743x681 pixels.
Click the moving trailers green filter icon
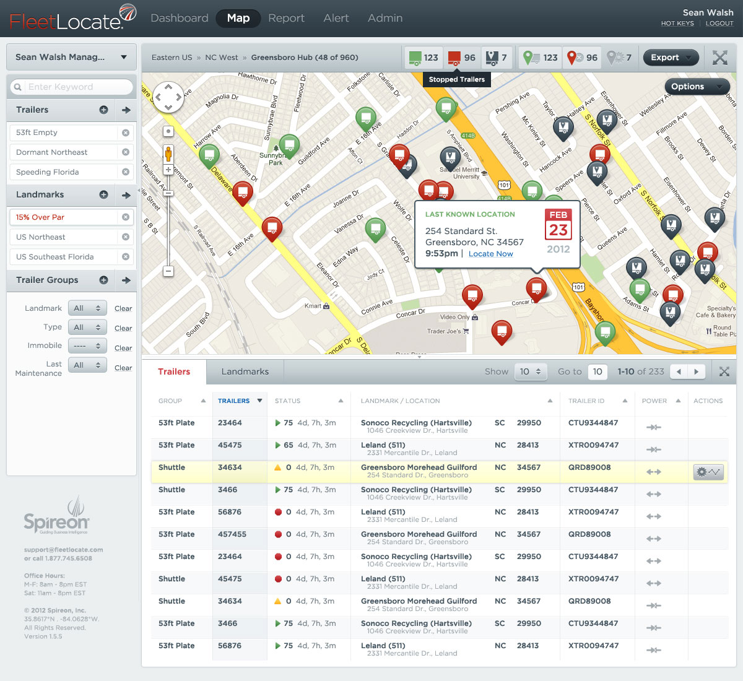tap(415, 58)
